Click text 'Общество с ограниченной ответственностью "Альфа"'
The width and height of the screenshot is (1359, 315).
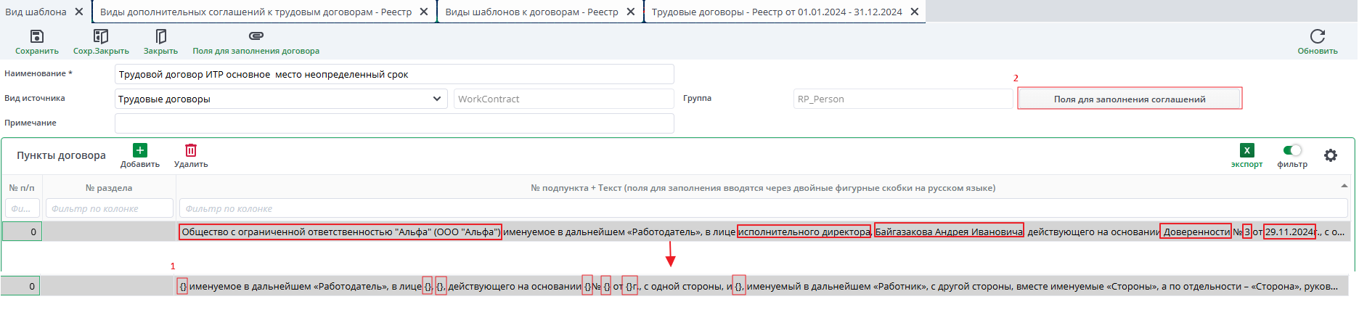click(x=340, y=232)
